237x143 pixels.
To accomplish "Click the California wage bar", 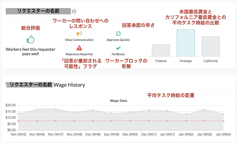I will coord(211,47).
